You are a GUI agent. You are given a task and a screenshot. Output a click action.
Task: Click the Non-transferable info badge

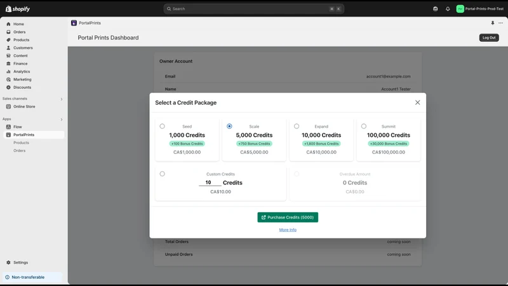pyautogui.click(x=32, y=277)
